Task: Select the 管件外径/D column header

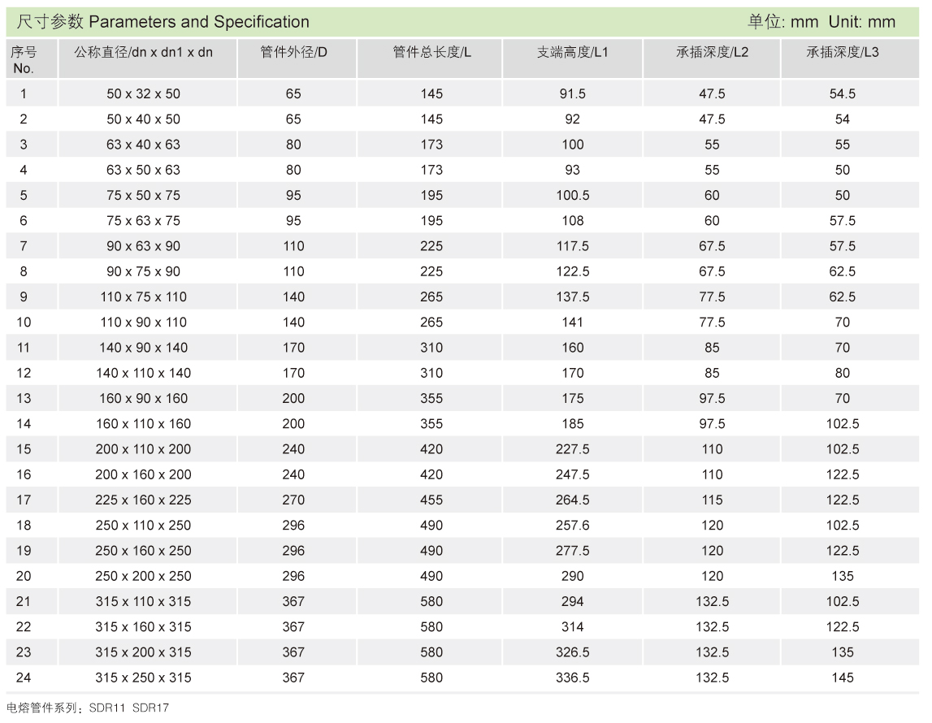Action: coord(293,52)
